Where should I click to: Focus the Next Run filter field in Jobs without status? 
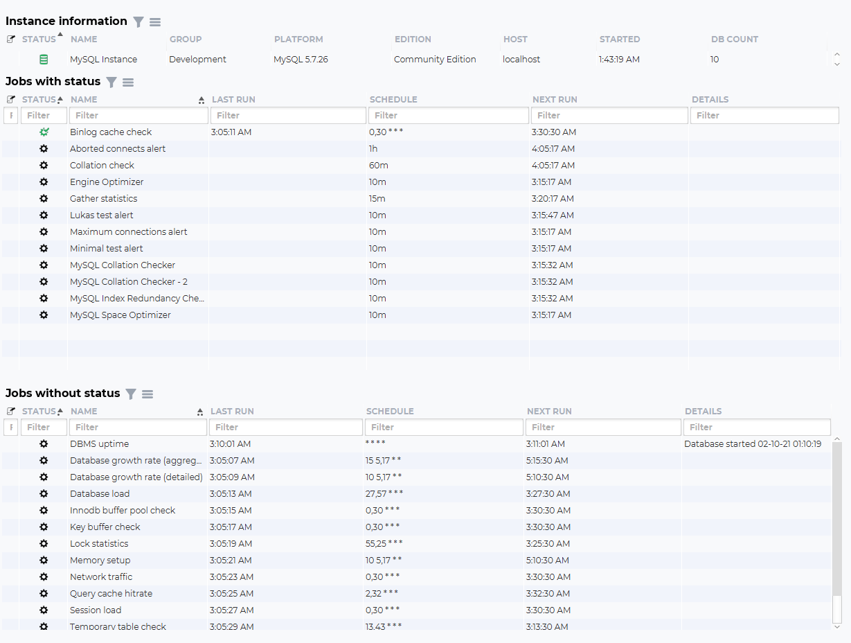(603, 428)
